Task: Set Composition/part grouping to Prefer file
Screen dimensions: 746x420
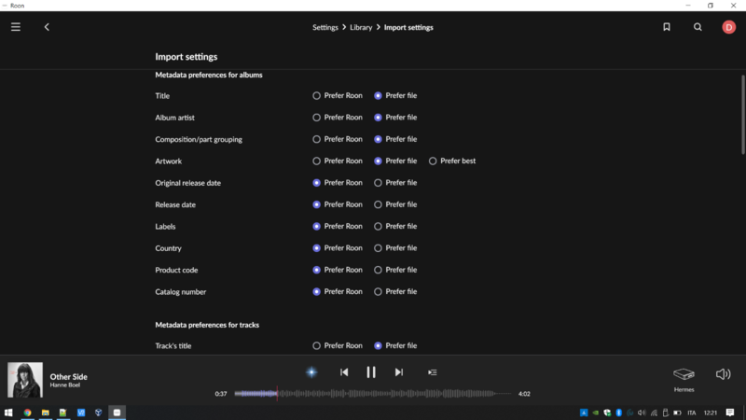Action: pyautogui.click(x=395, y=139)
